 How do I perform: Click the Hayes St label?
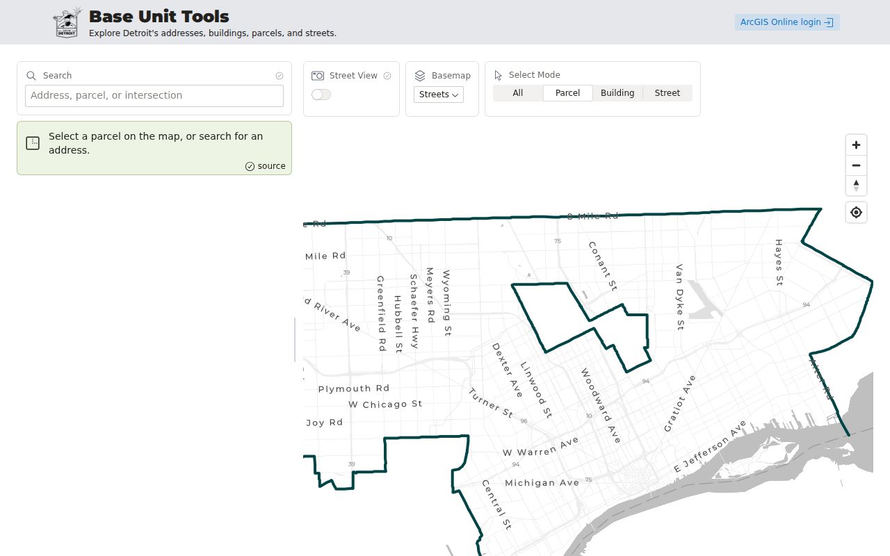point(779,263)
